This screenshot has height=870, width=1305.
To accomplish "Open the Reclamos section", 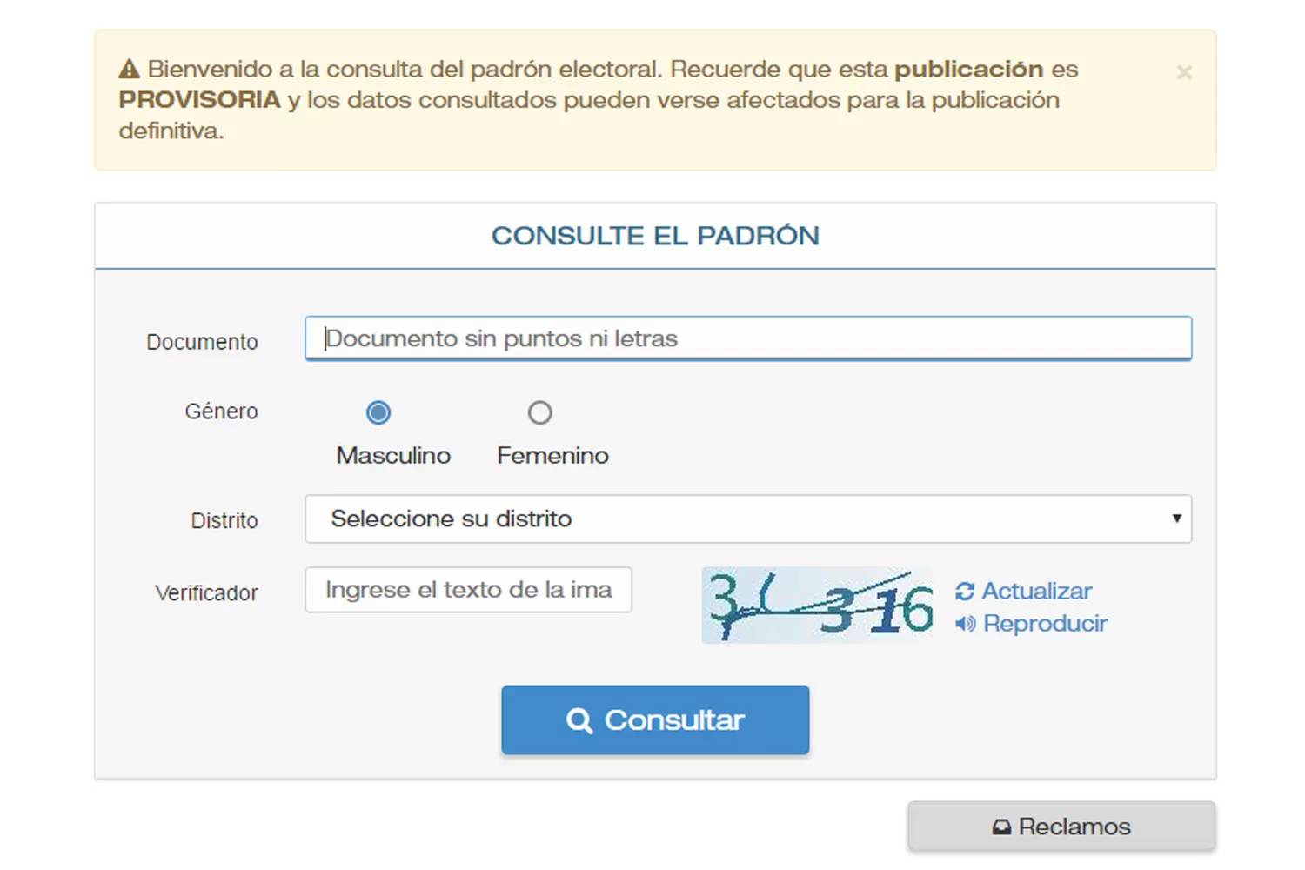I will click(x=1061, y=826).
